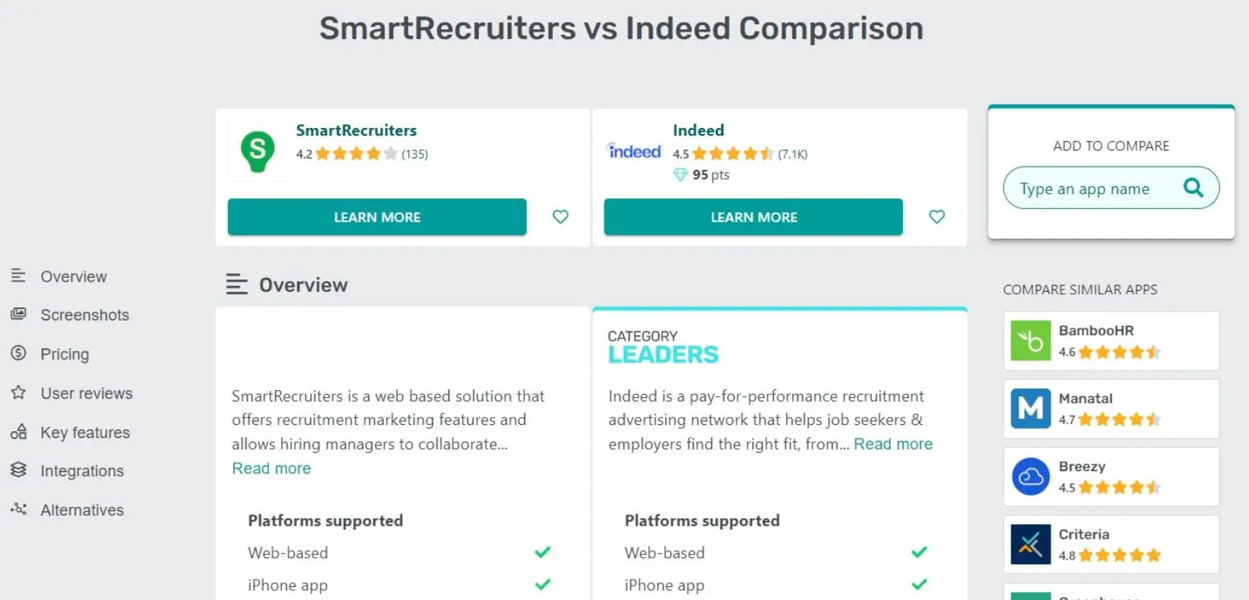1249x600 pixels.
Task: Open BambooHR app logo
Action: [x=1030, y=341]
